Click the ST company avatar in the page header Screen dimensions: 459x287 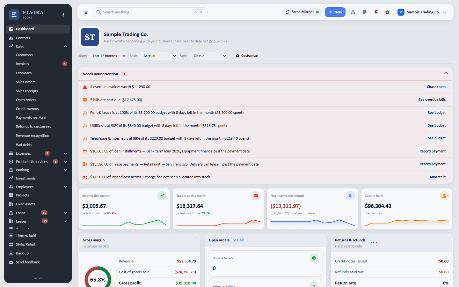90,37
